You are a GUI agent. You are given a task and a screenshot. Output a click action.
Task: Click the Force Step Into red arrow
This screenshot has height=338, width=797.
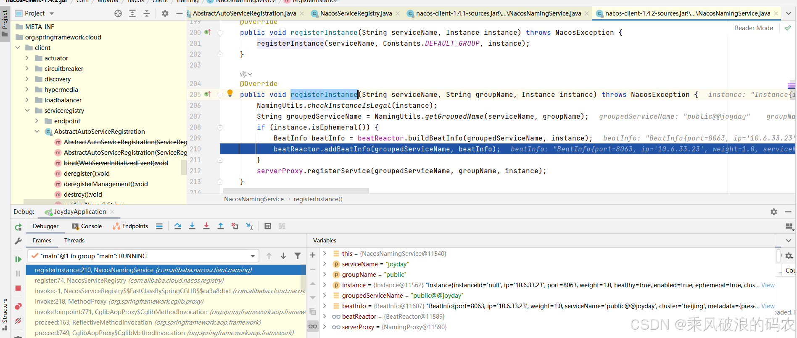click(x=206, y=226)
